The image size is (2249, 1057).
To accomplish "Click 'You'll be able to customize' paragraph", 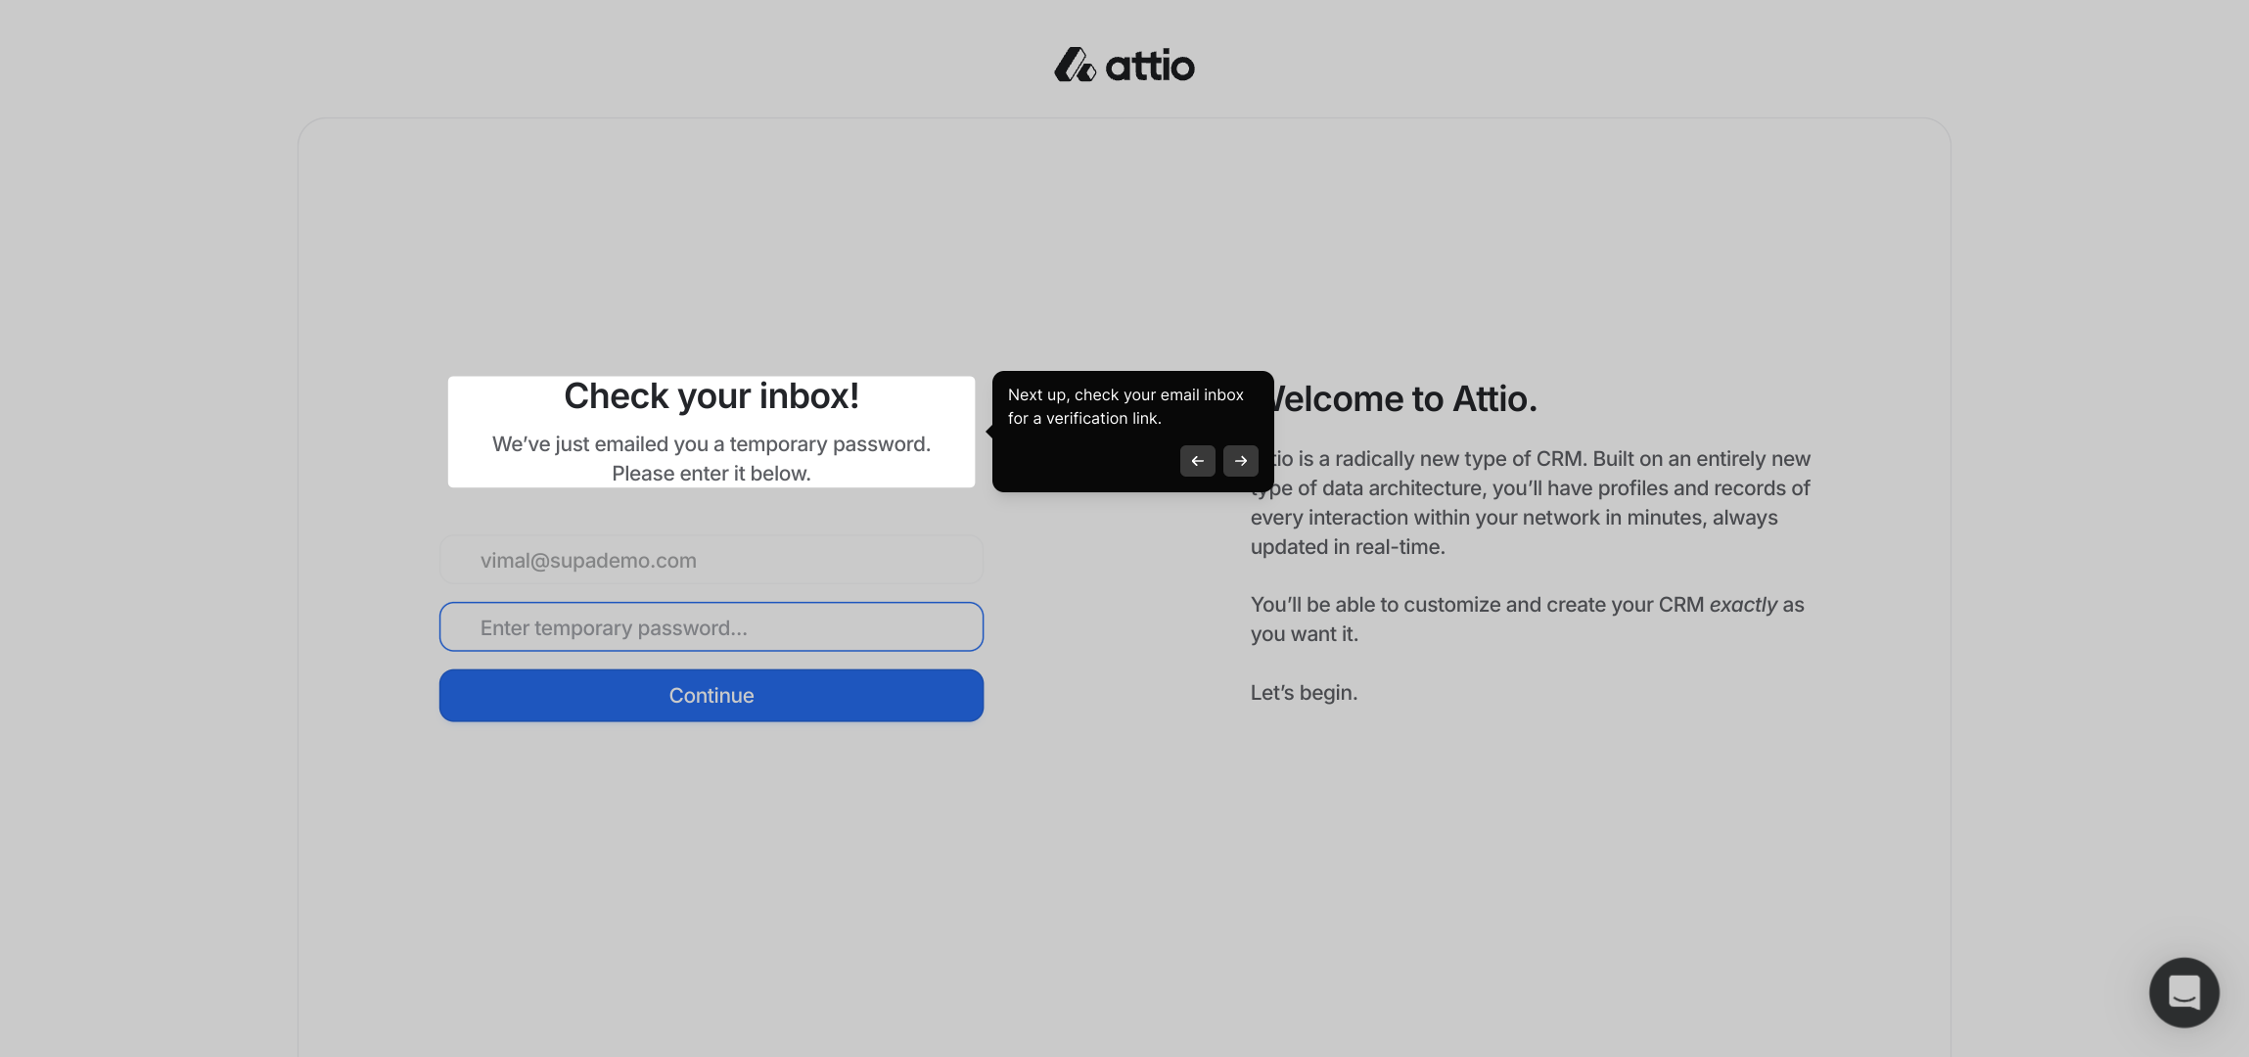I will 1528,619.
